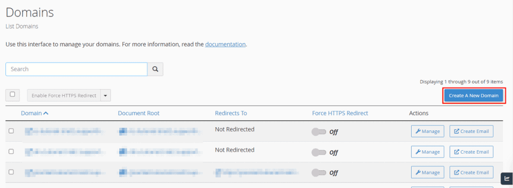The height and width of the screenshot is (188, 513).
Task: Sort by the Document Root column header
Action: [139, 113]
